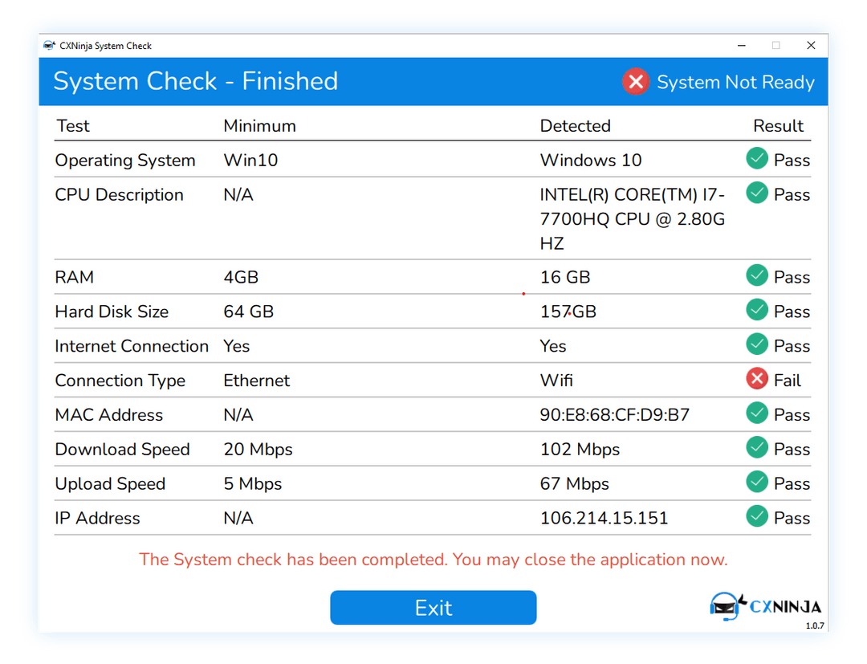Click the Pass icon next to Download Speed
This screenshot has height=664, width=867.
pos(756,449)
